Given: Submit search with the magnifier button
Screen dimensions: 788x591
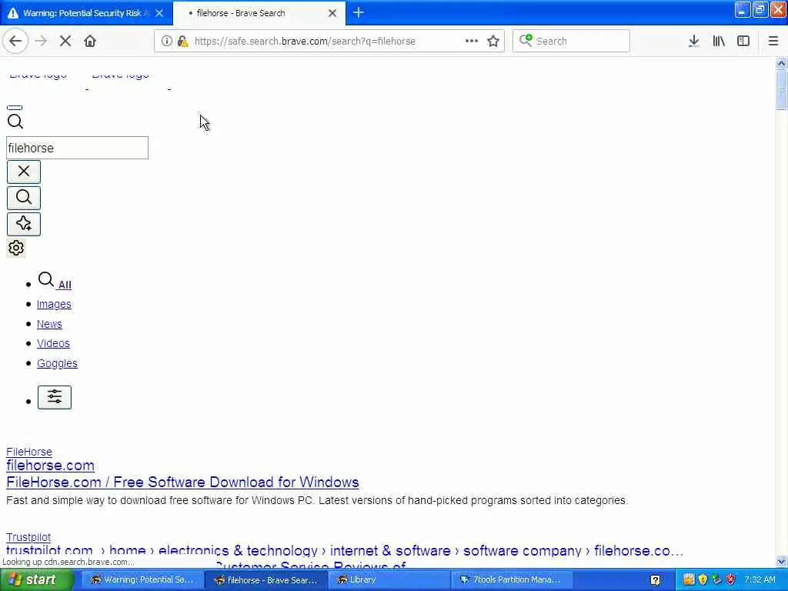Looking at the screenshot, I should click(24, 198).
